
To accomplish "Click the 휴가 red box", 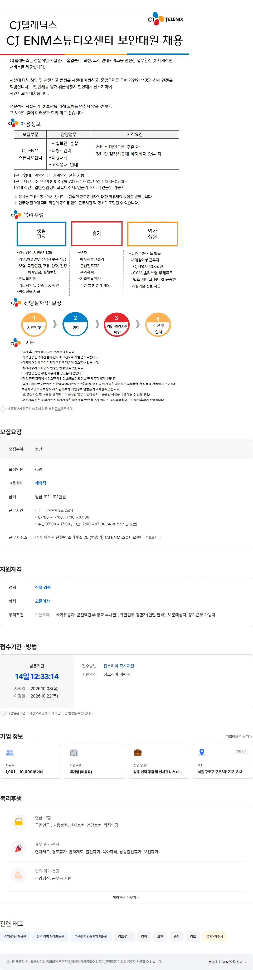I will point(97,234).
